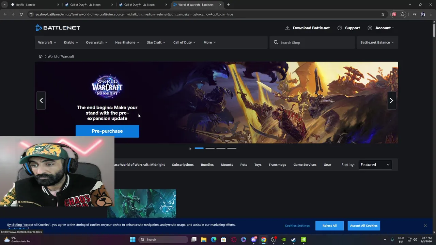Go to shop home via breadcrumb house icon
Viewport: 436px width, 245px height.
pyautogui.click(x=41, y=56)
